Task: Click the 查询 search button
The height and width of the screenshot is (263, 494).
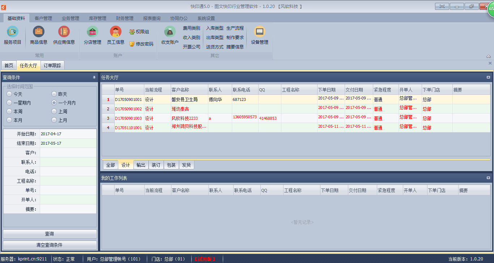Action: click(50, 234)
